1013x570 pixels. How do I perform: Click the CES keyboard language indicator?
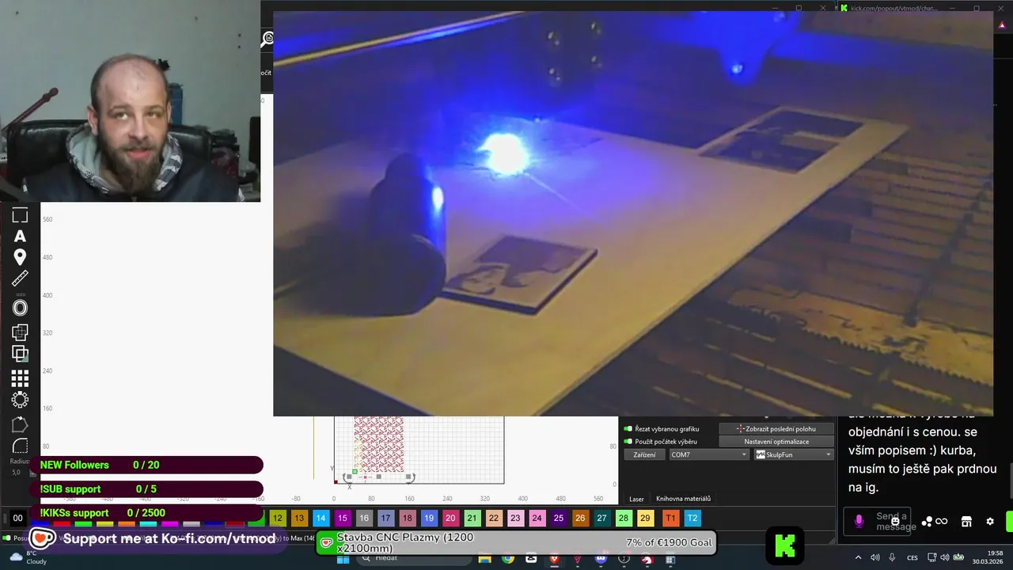[x=912, y=557]
